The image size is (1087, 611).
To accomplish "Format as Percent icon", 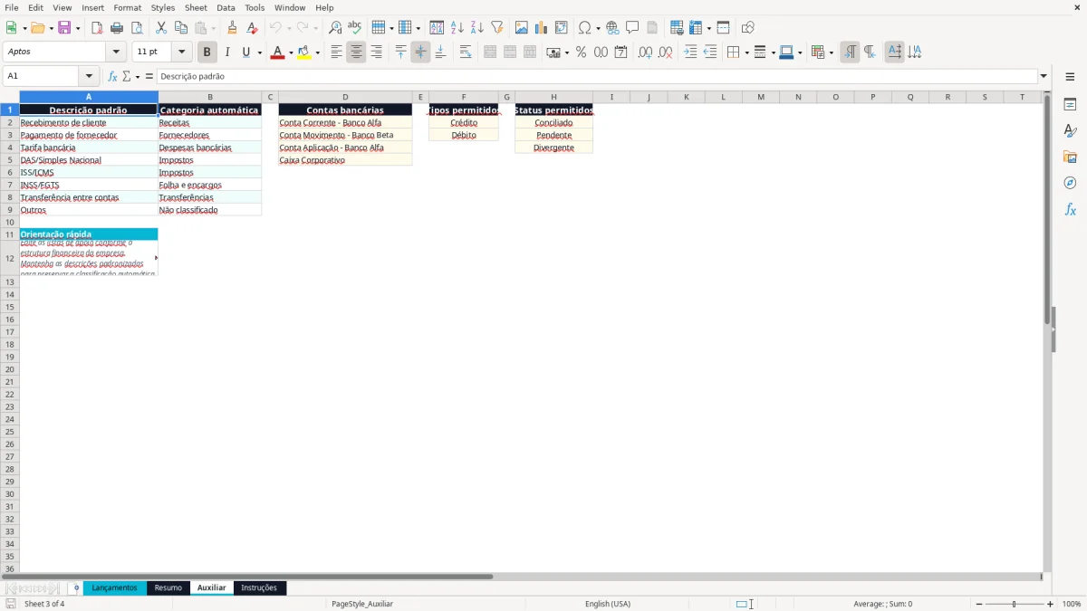I will (581, 53).
